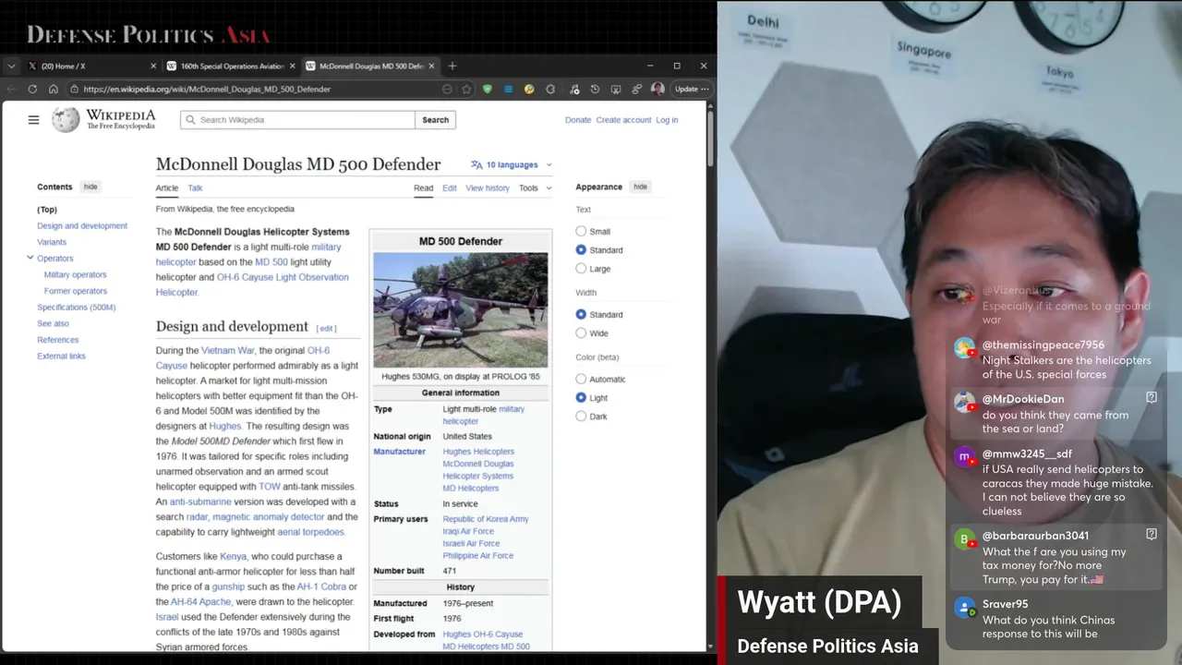Image resolution: width=1182 pixels, height=665 pixels.
Task: Click the Wikipedia Search button
Action: 435,120
